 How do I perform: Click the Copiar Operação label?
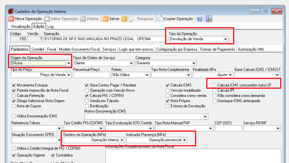[x=178, y=19]
